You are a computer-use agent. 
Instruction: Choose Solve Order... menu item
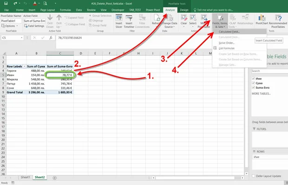pos(239,43)
